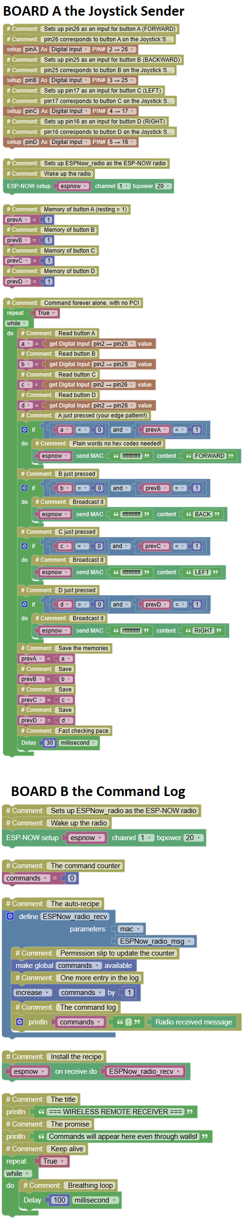
Task: Open 'pin2 → pin26' dropdown in the 'd =' row
Action: [x=113, y=406]
